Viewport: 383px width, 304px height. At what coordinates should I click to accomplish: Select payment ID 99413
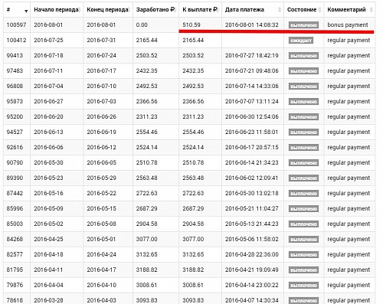(x=15, y=55)
